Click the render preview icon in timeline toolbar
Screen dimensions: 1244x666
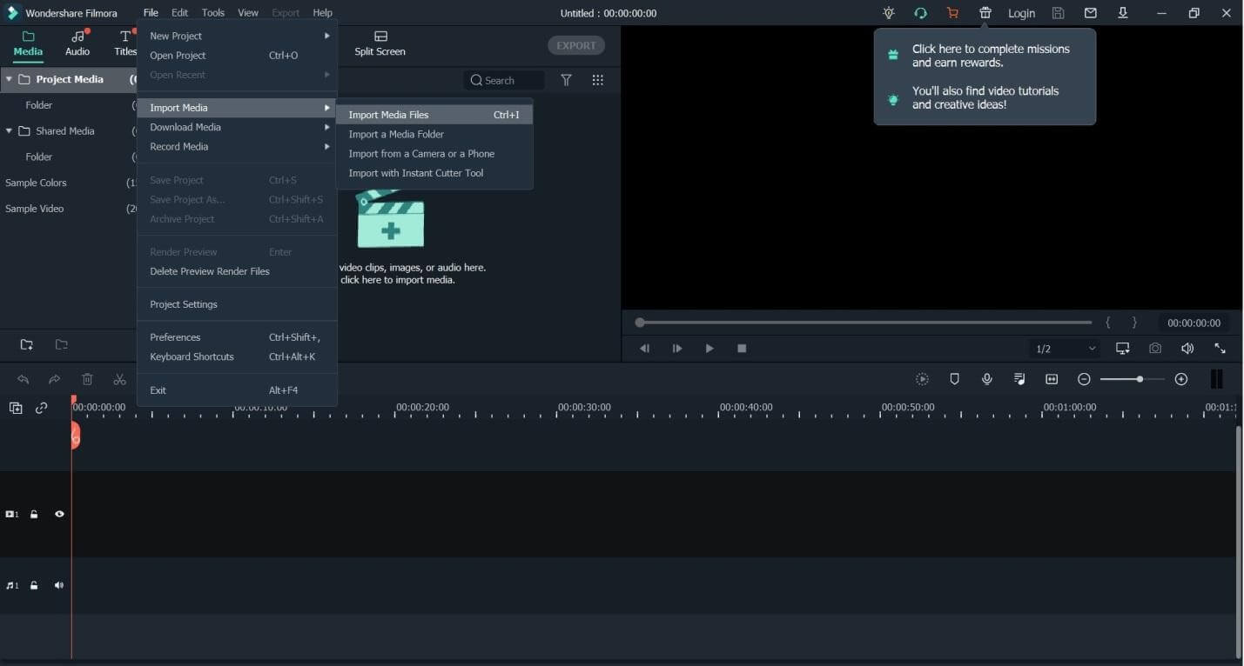tap(922, 379)
